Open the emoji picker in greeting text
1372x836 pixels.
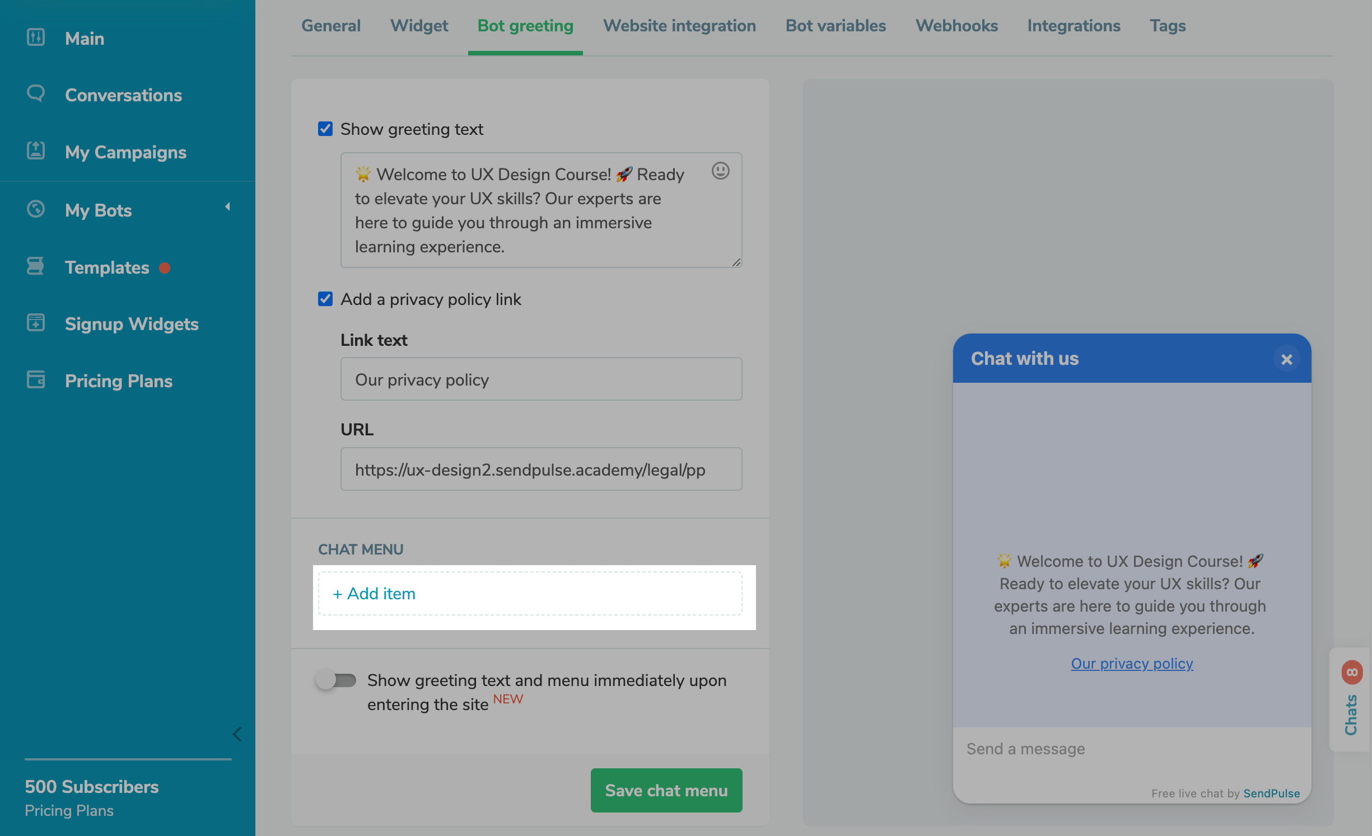721,171
